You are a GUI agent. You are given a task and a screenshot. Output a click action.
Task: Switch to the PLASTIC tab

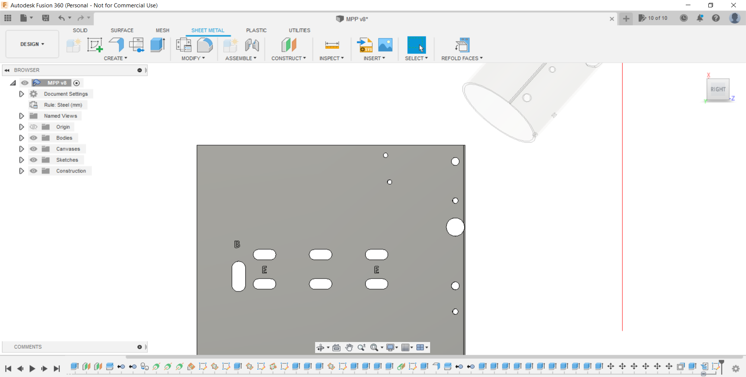256,30
